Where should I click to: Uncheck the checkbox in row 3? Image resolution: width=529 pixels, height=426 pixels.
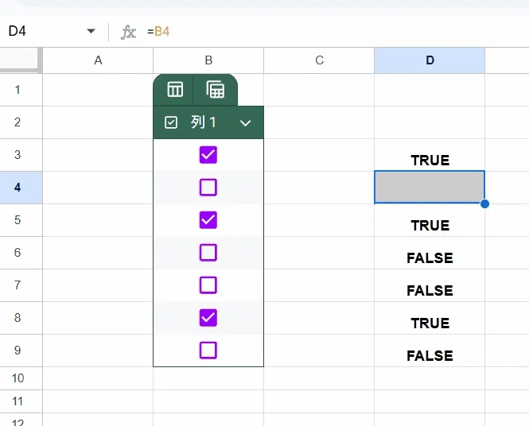(208, 155)
